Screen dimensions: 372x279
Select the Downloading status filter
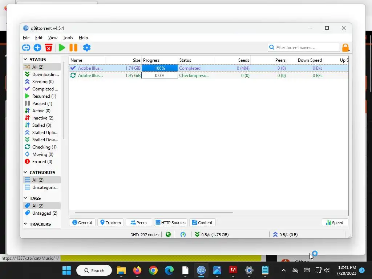(x=42, y=74)
